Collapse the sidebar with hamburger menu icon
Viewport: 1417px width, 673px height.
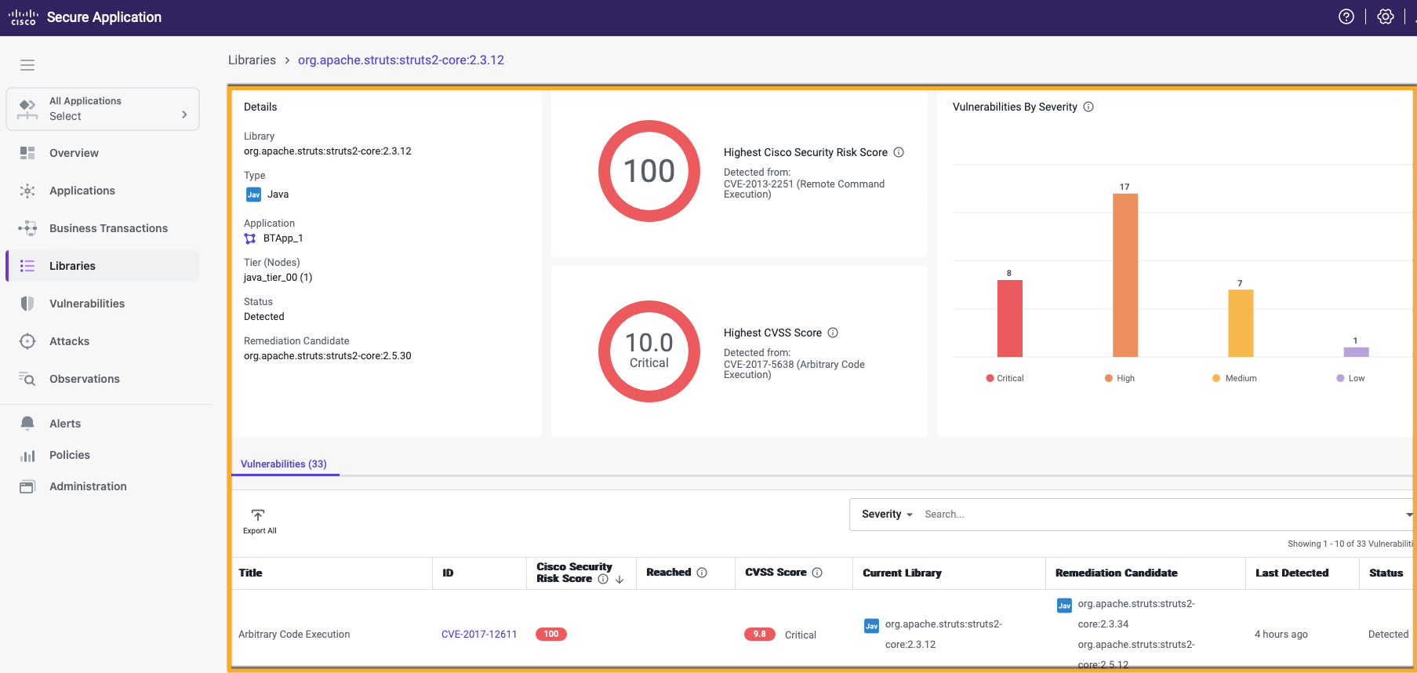pyautogui.click(x=27, y=65)
